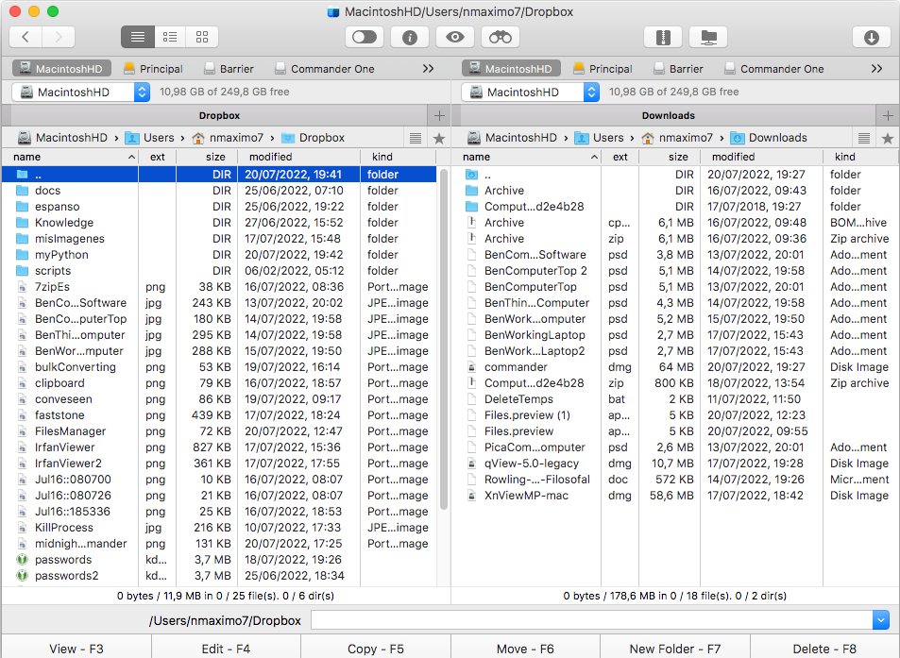This screenshot has width=900, height=658.
Task: Click the binoculars search icon
Action: click(x=501, y=37)
